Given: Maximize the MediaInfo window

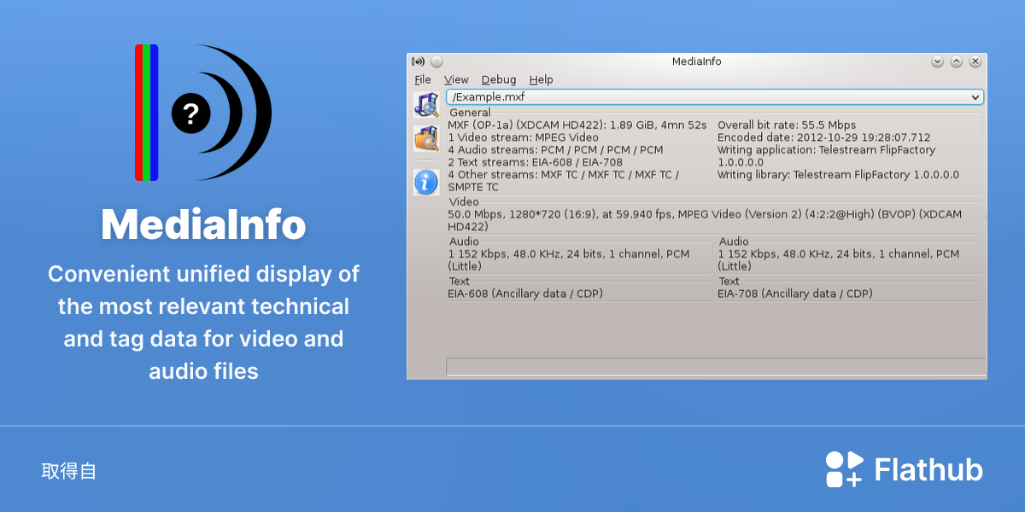Looking at the screenshot, I should [957, 61].
